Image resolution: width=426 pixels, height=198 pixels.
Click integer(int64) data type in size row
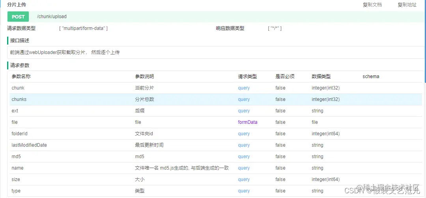click(326, 179)
